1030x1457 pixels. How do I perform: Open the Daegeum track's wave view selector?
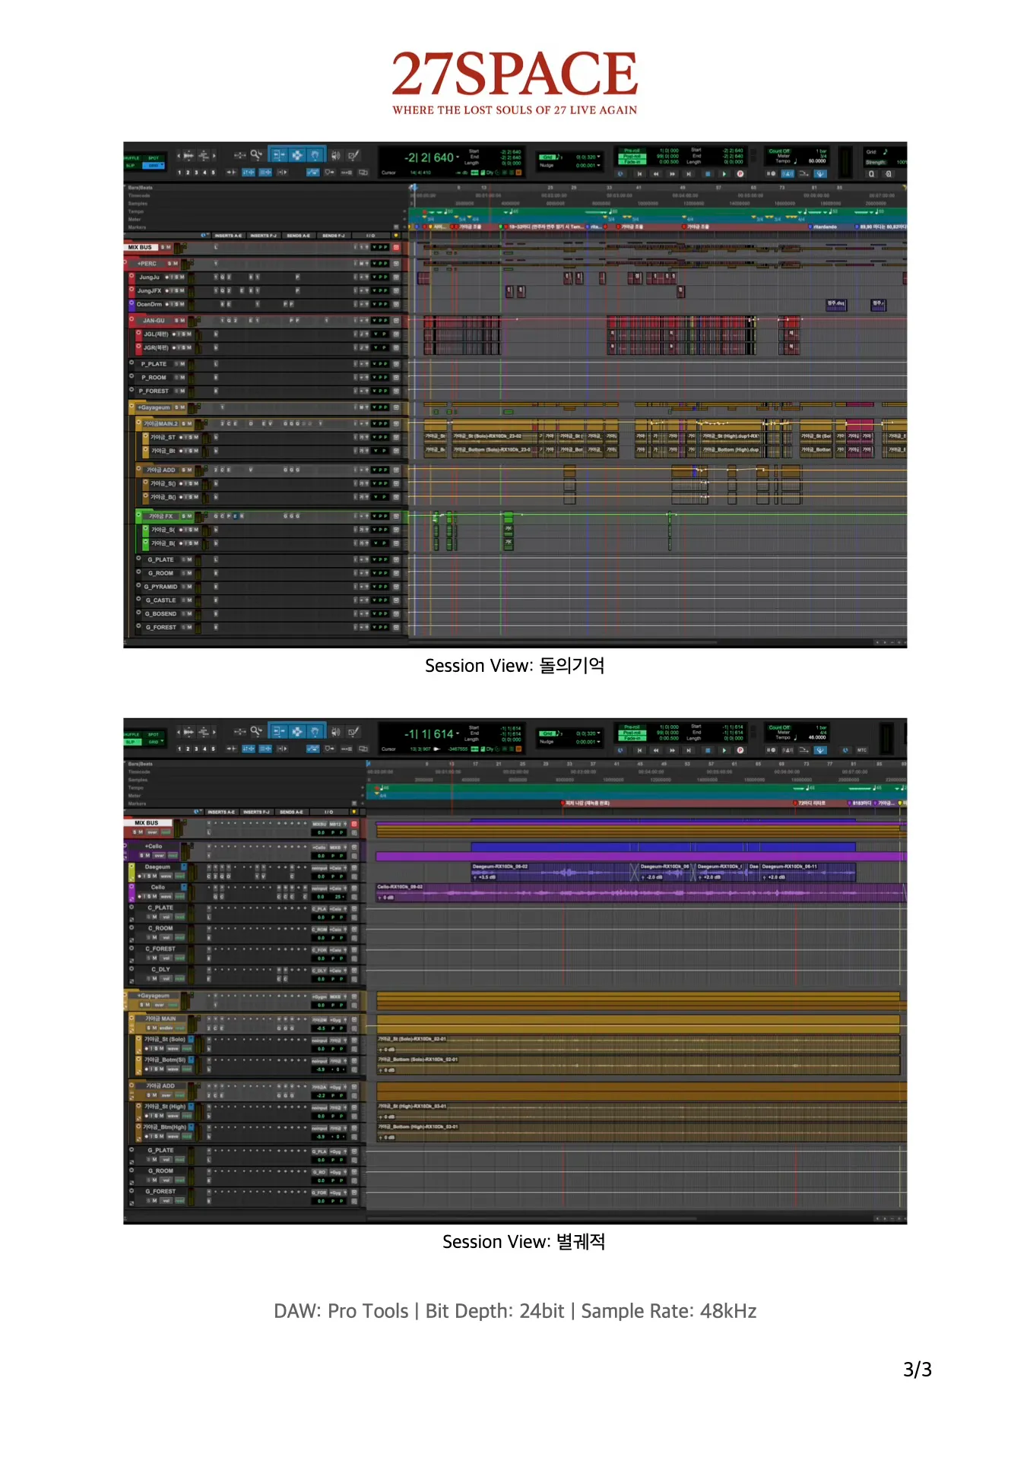166,876
